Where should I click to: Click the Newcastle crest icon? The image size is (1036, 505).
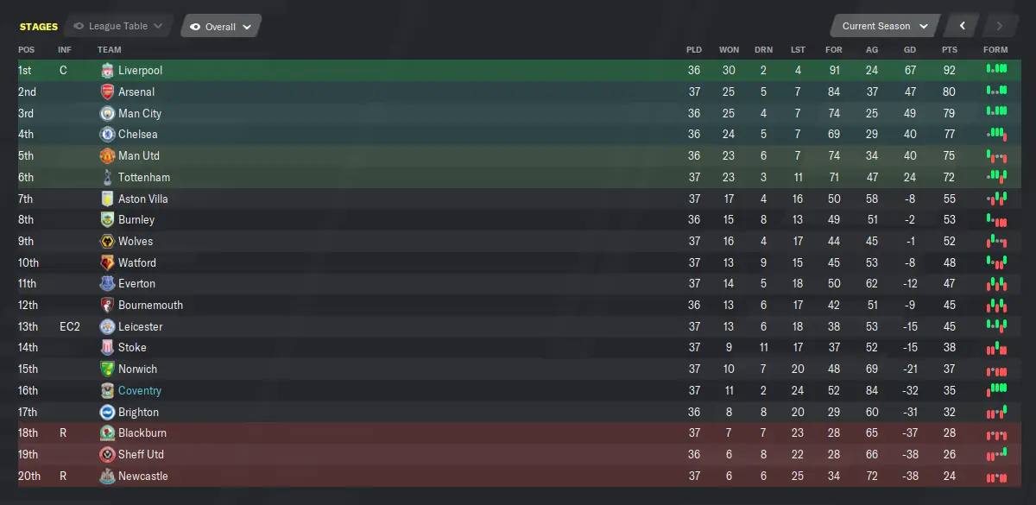coord(107,476)
